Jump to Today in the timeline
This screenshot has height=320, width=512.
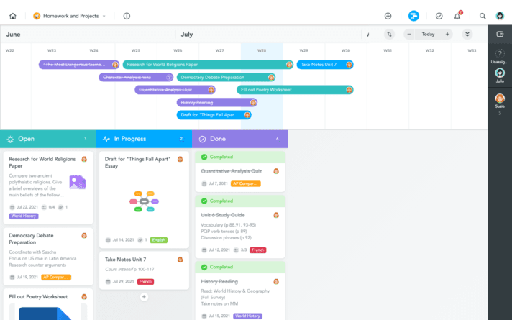(428, 34)
